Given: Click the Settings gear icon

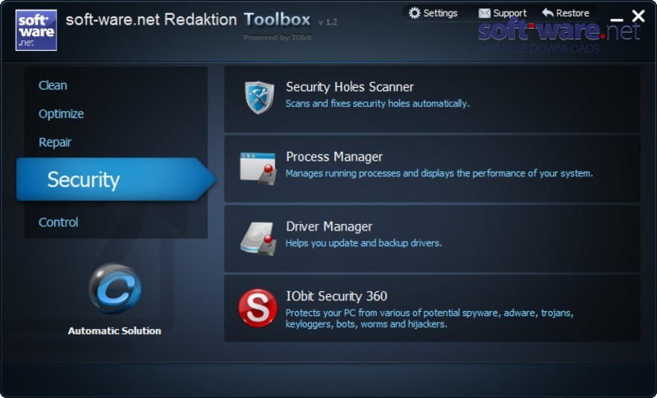Looking at the screenshot, I should 415,13.
